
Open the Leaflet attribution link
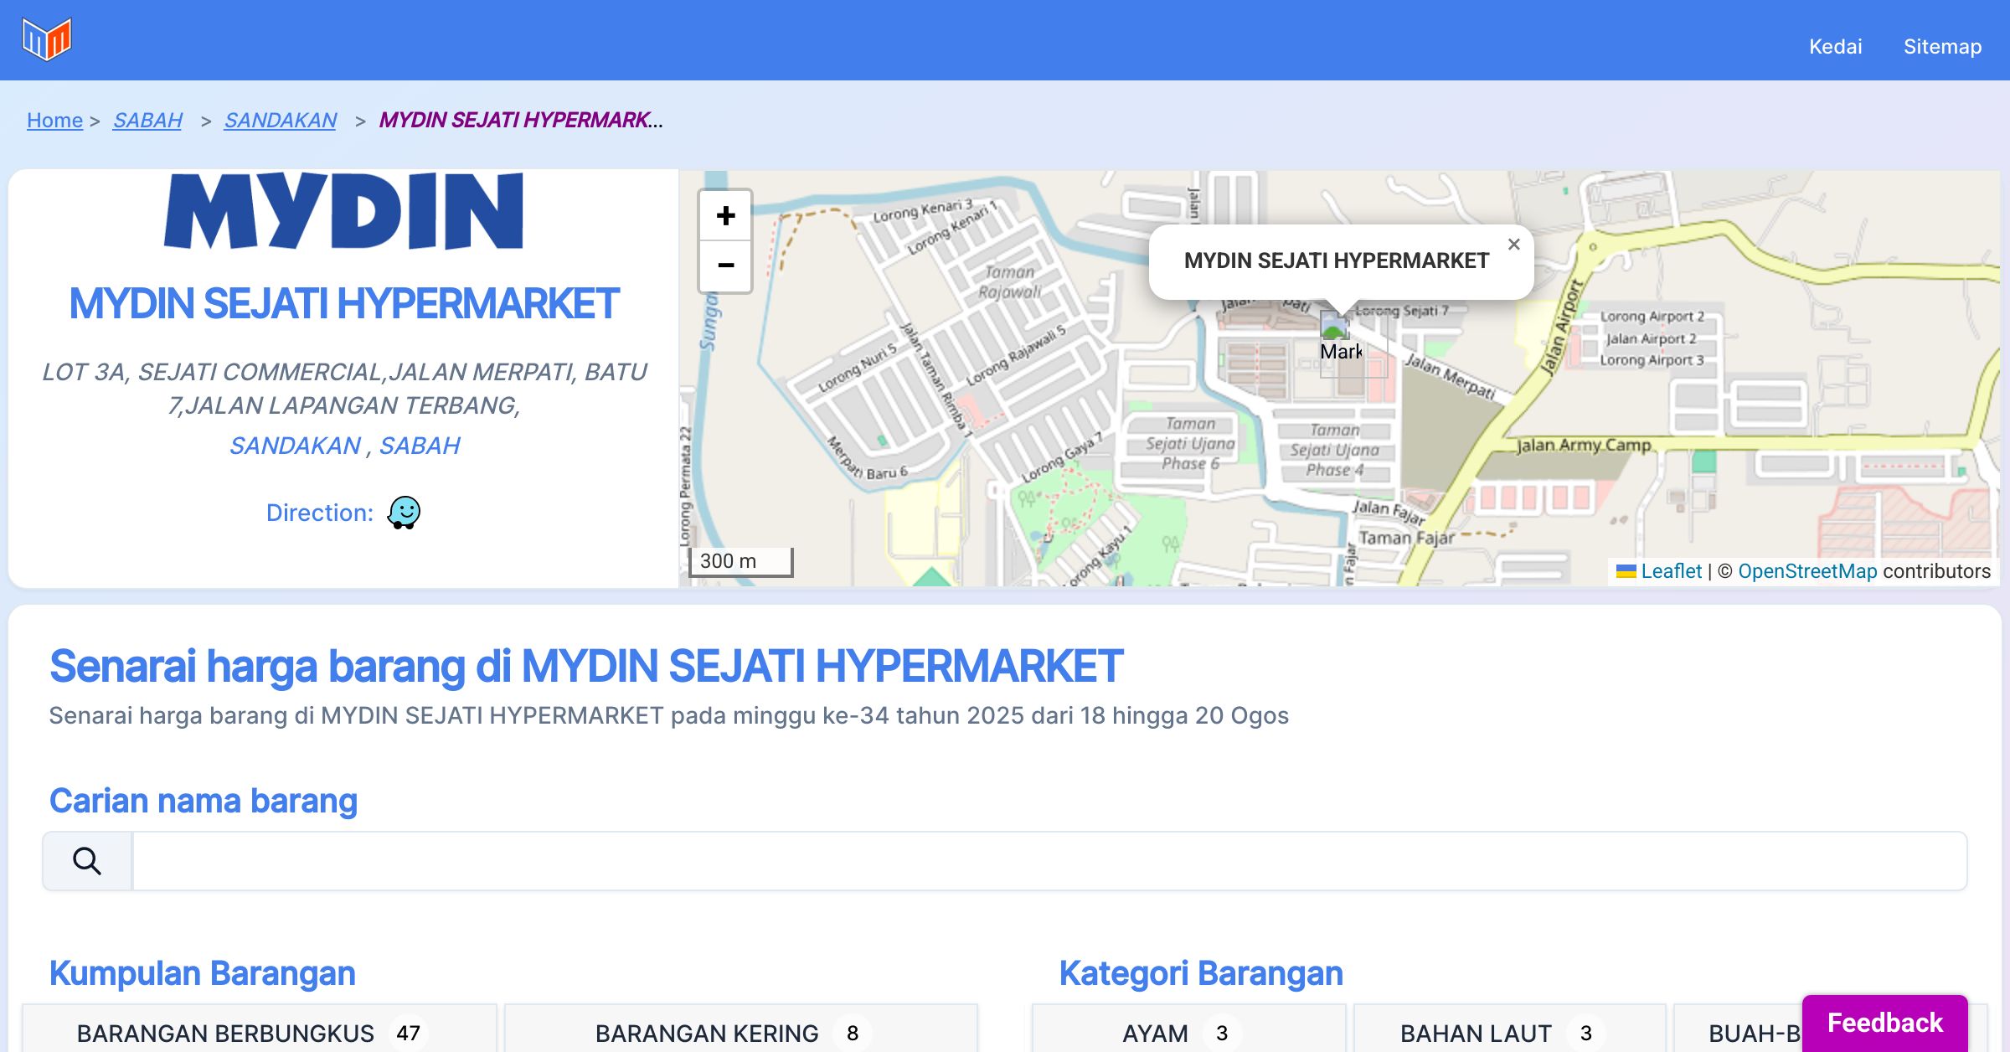coord(1671,571)
